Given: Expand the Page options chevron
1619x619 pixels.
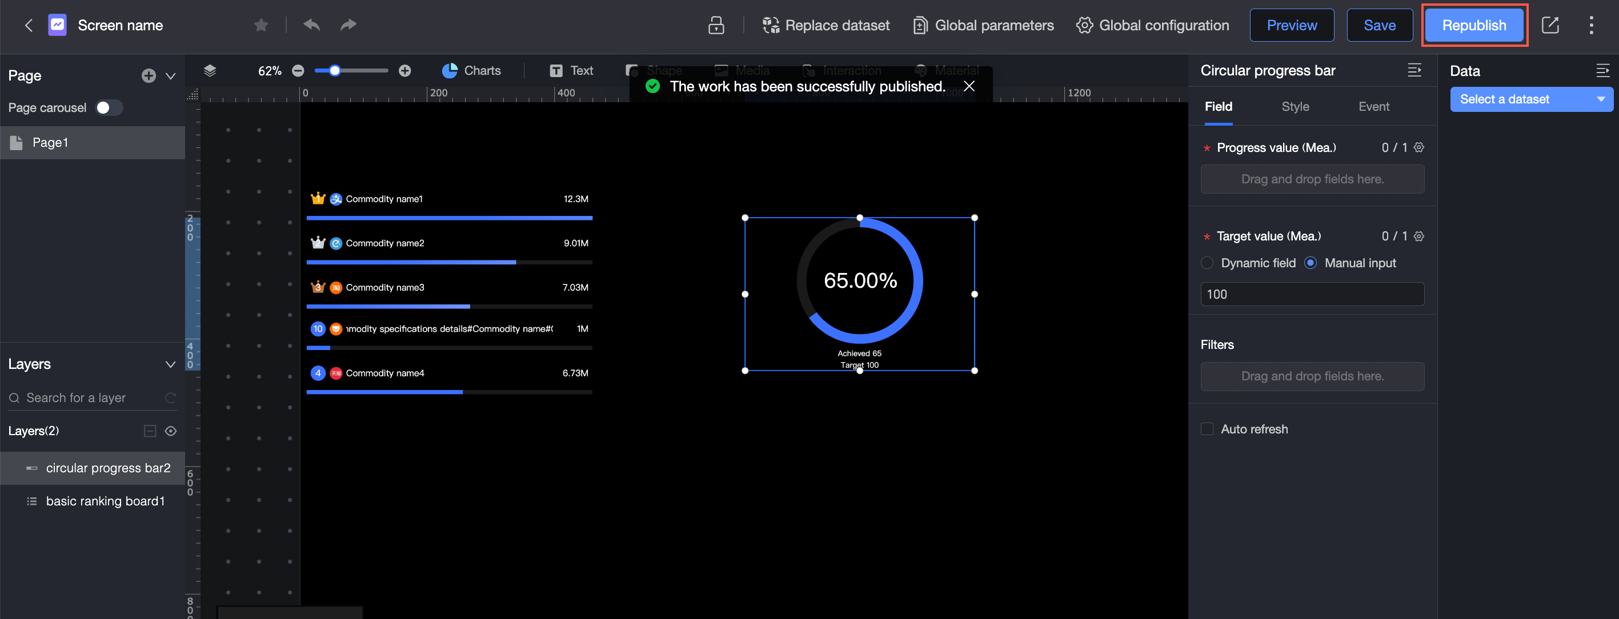Looking at the screenshot, I should [x=170, y=76].
